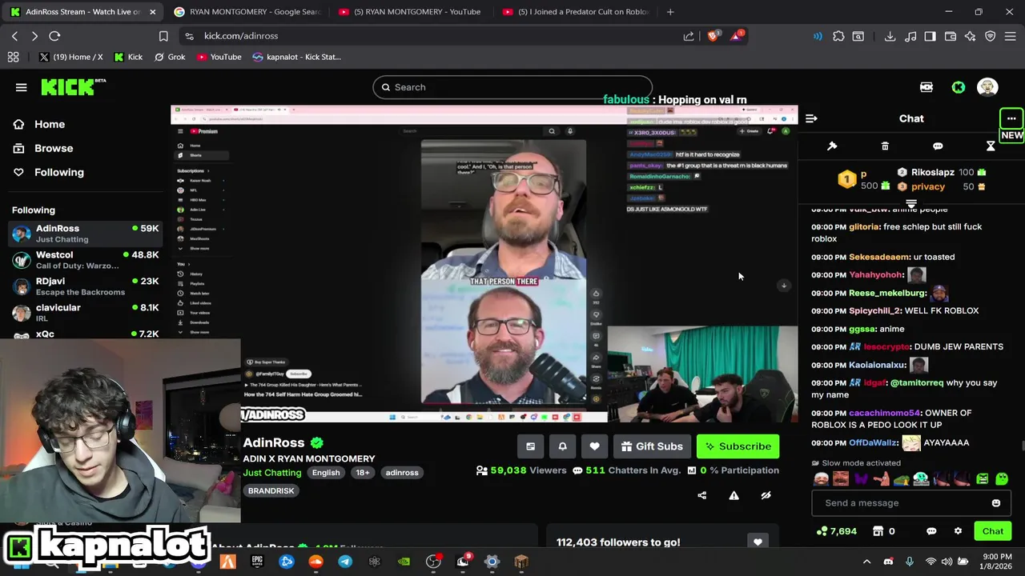Toggle notifications with the bell icon
The height and width of the screenshot is (576, 1025).
(x=562, y=446)
